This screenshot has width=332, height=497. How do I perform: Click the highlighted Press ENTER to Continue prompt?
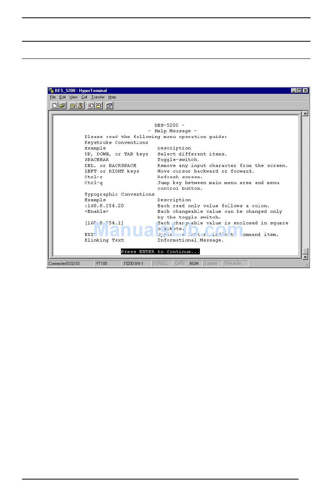(160, 252)
